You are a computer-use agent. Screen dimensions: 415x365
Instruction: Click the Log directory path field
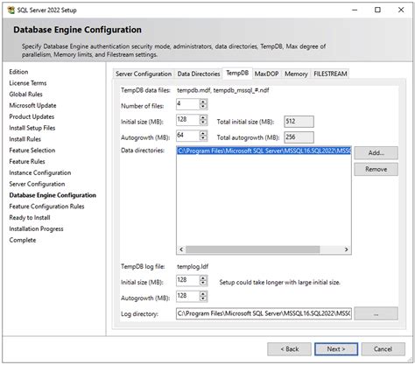pyautogui.click(x=264, y=313)
